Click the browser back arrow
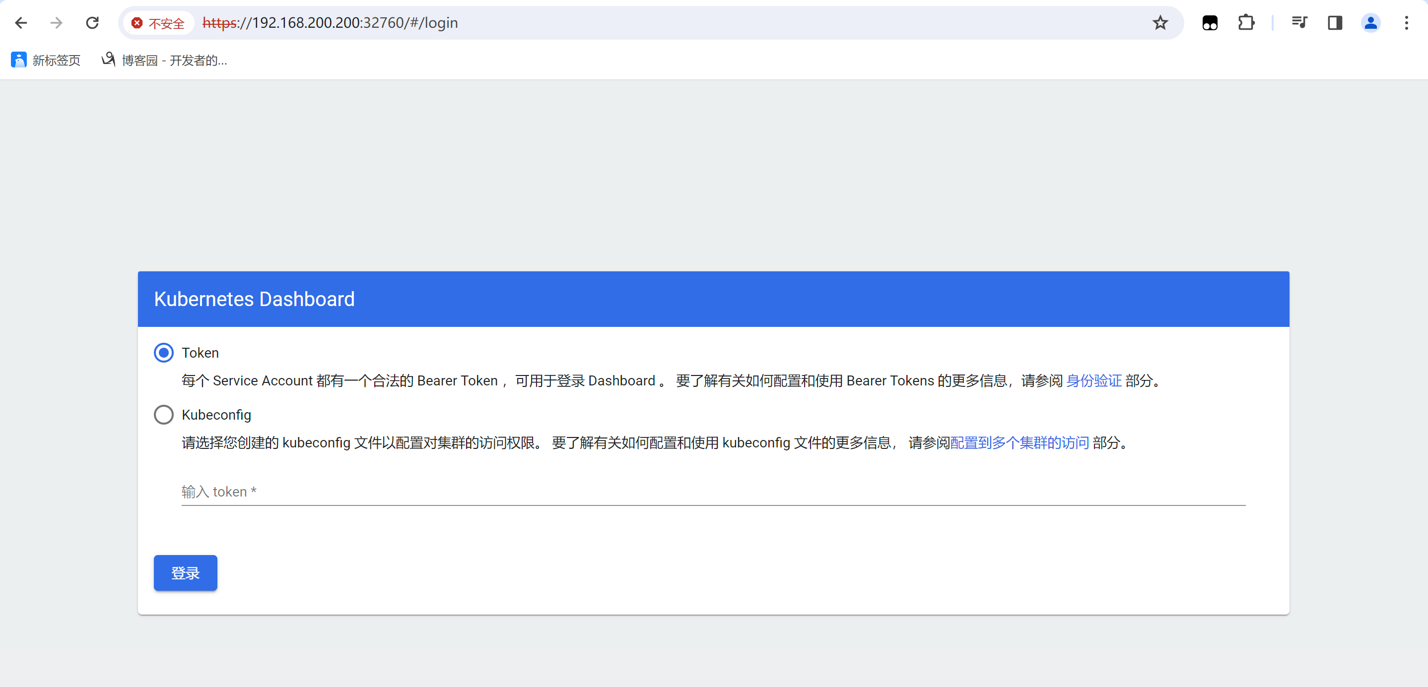The image size is (1428, 687). 21,23
